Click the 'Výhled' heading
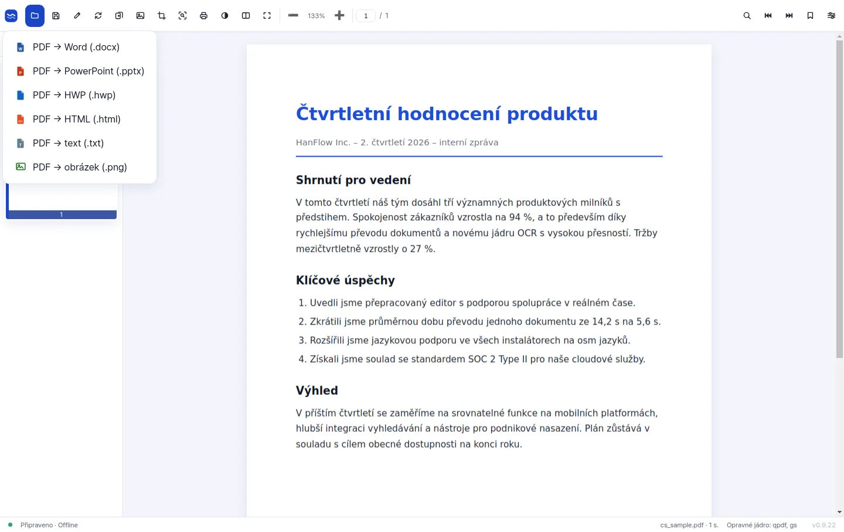The image size is (844, 532). pyautogui.click(x=317, y=391)
